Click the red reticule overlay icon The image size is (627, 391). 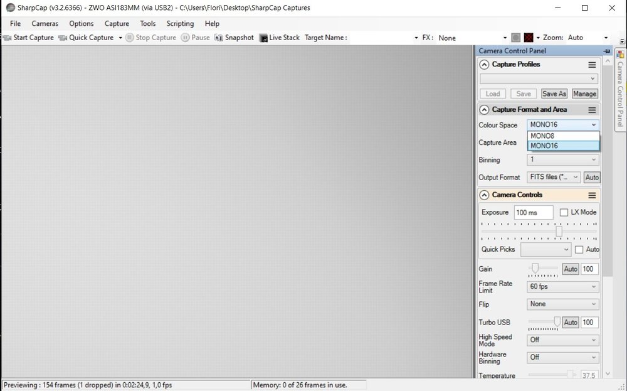[x=529, y=38]
